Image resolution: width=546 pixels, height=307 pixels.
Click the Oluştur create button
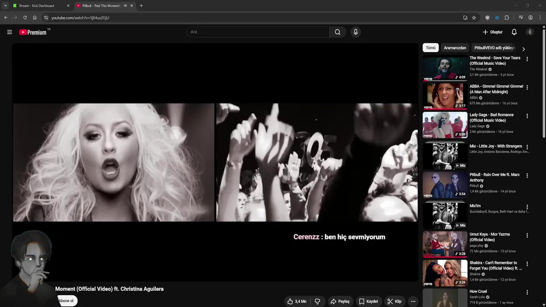pyautogui.click(x=492, y=32)
